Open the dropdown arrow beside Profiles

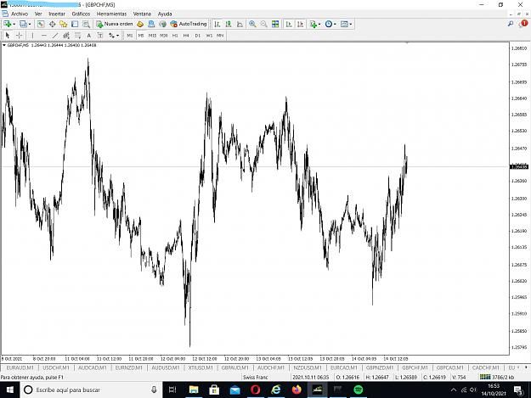[30, 24]
